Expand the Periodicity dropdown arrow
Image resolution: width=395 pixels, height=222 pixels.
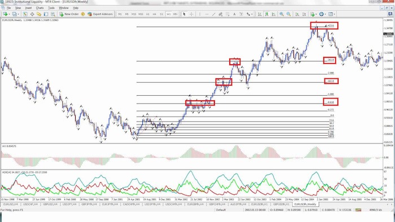325,14
